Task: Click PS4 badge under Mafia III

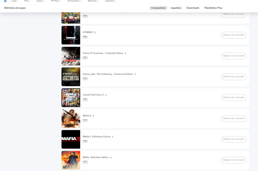Action: tap(85, 120)
